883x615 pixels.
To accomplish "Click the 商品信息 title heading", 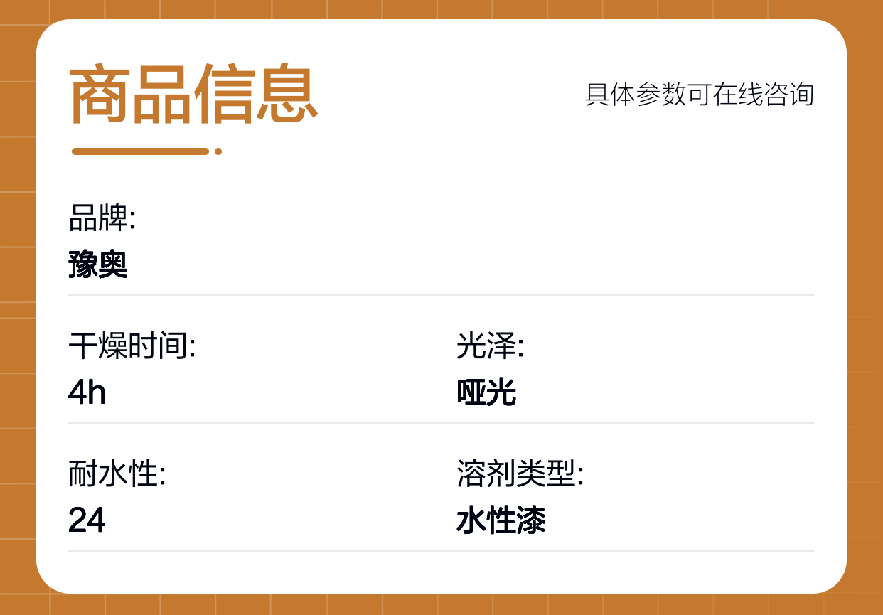I will point(193,95).
